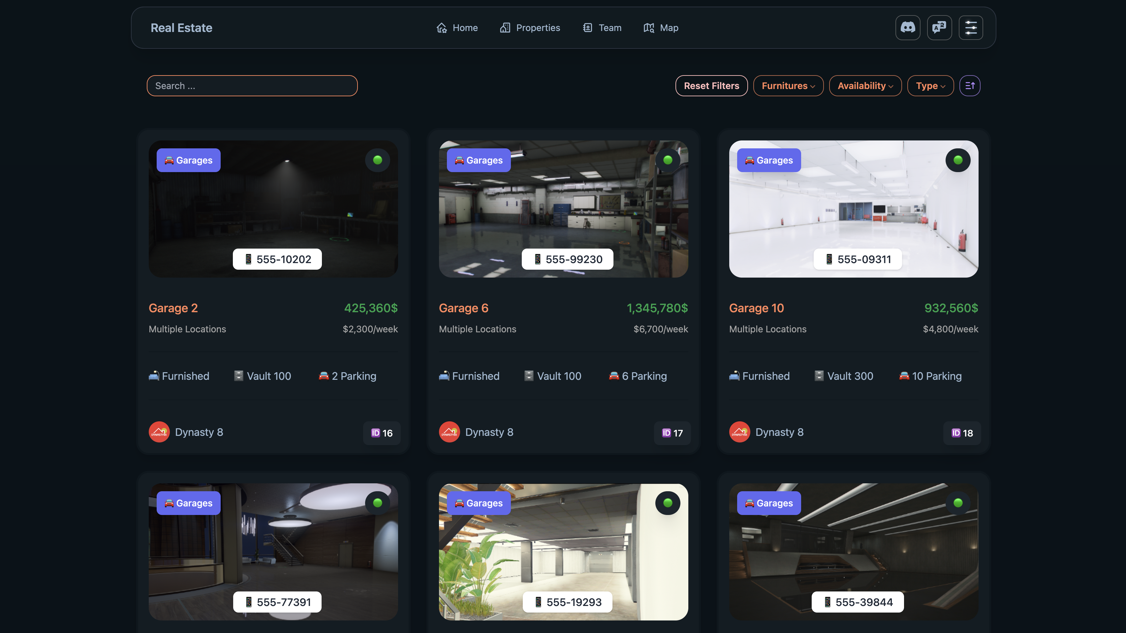The image size is (1126, 633).
Task: Click green availability dot on Garage 2
Action: tap(377, 160)
